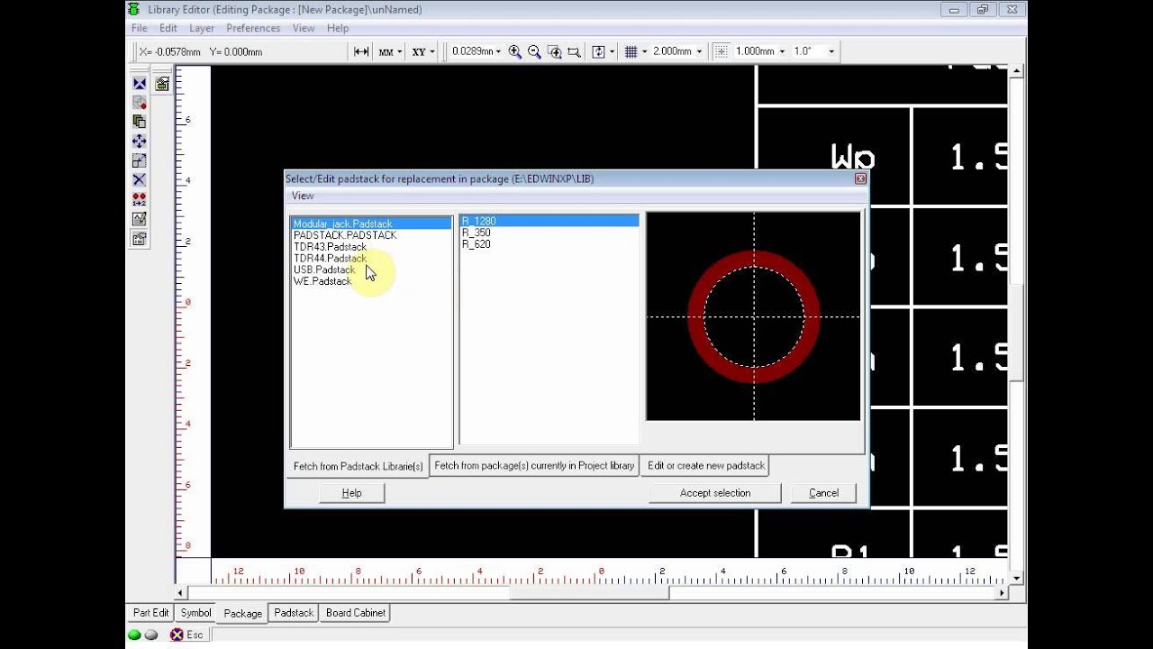This screenshot has height=649, width=1153.
Task: Open the main View menu
Action: point(304,28)
